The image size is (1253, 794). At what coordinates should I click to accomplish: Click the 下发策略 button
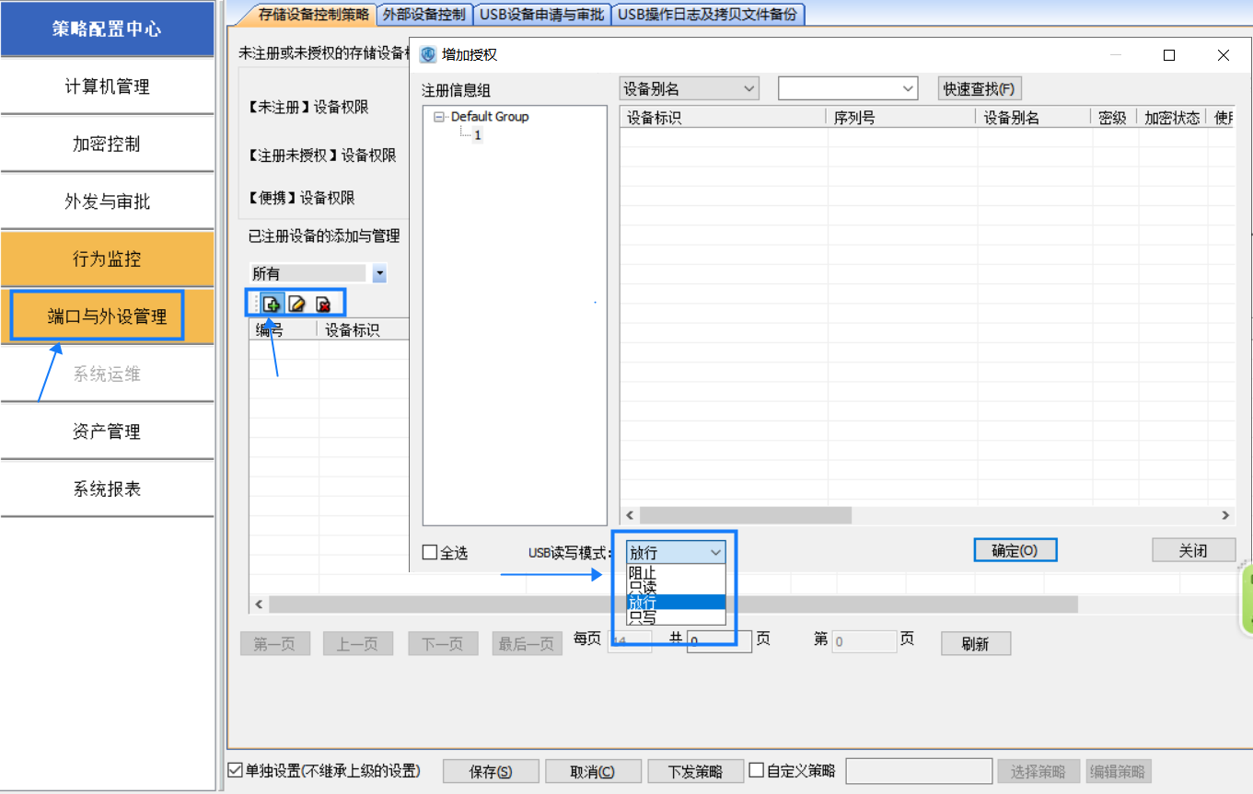click(695, 771)
